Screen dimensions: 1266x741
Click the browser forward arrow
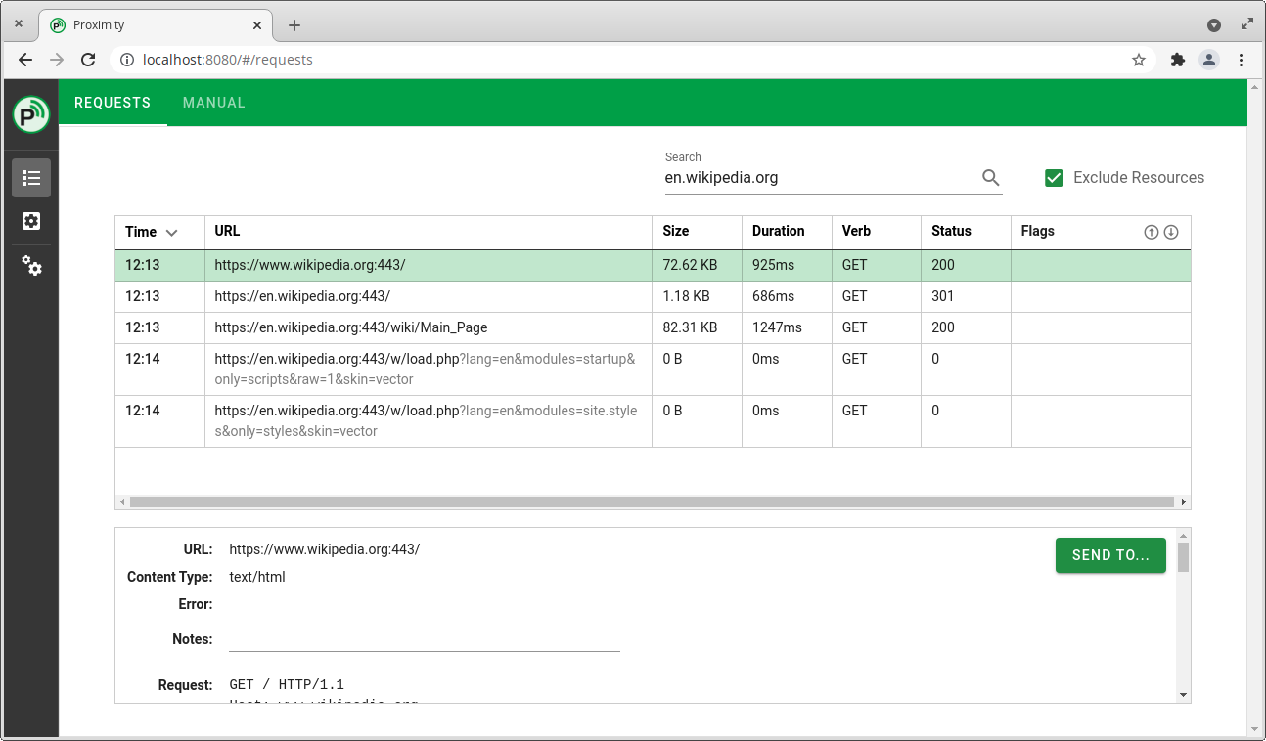(57, 60)
